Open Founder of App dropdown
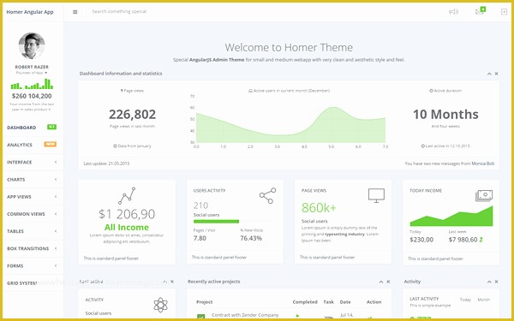Screen dimensions: 514x321 click(x=32, y=73)
